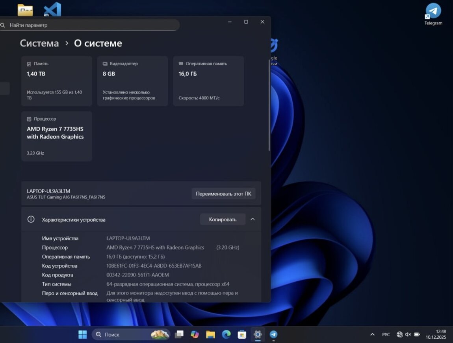Open the Память storage card
This screenshot has width=453, height=343.
click(57, 81)
